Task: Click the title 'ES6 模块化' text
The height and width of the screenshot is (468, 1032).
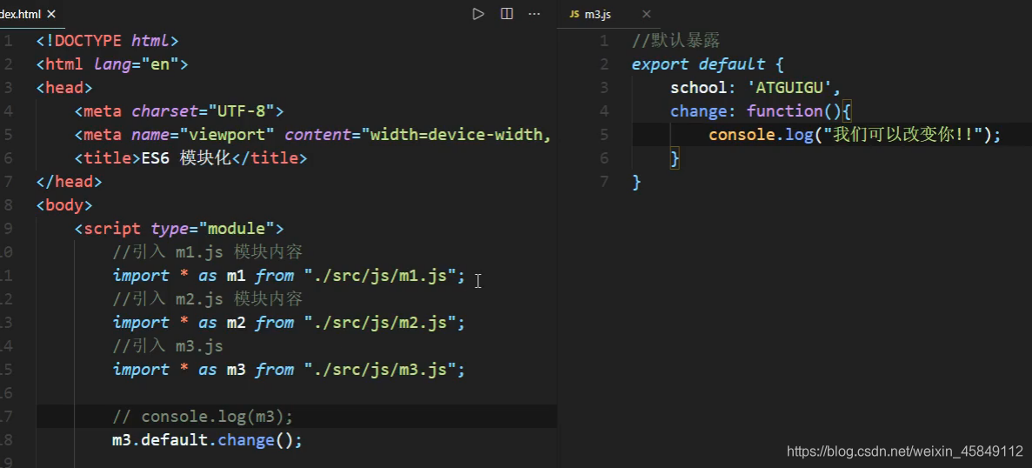Action: pos(185,158)
